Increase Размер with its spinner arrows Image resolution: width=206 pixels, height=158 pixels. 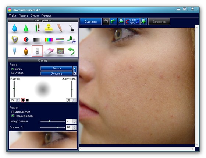(x=18, y=99)
